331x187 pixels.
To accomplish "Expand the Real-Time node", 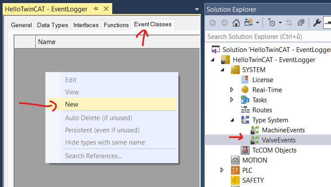I will coord(232,90).
